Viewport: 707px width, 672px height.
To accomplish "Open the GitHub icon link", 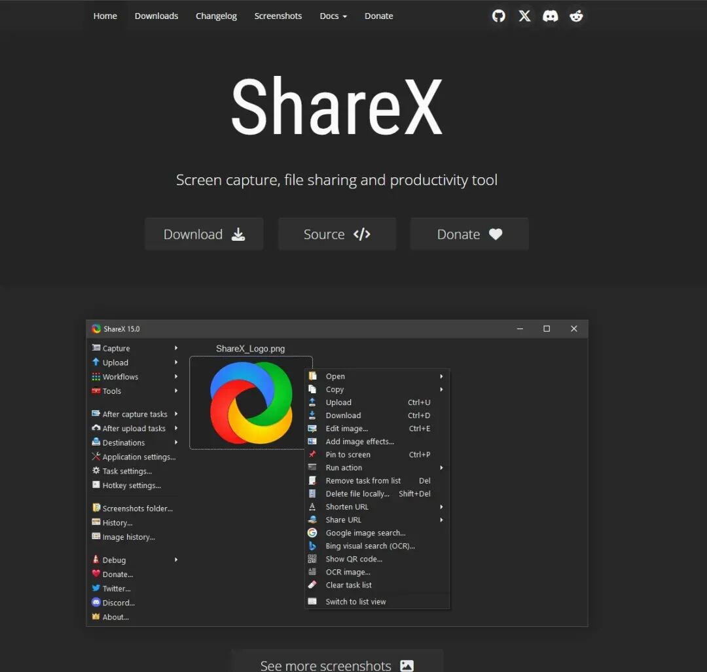I will (x=498, y=16).
